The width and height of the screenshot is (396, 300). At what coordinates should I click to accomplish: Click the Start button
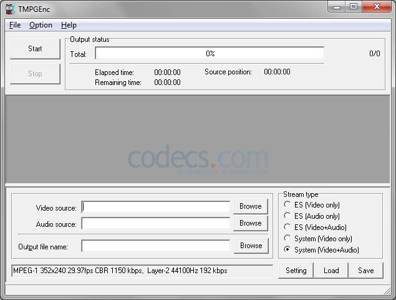(35, 49)
